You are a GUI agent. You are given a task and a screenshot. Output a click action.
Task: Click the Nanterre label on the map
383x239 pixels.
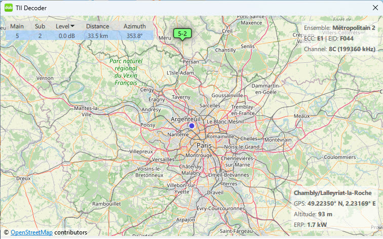[178, 135]
